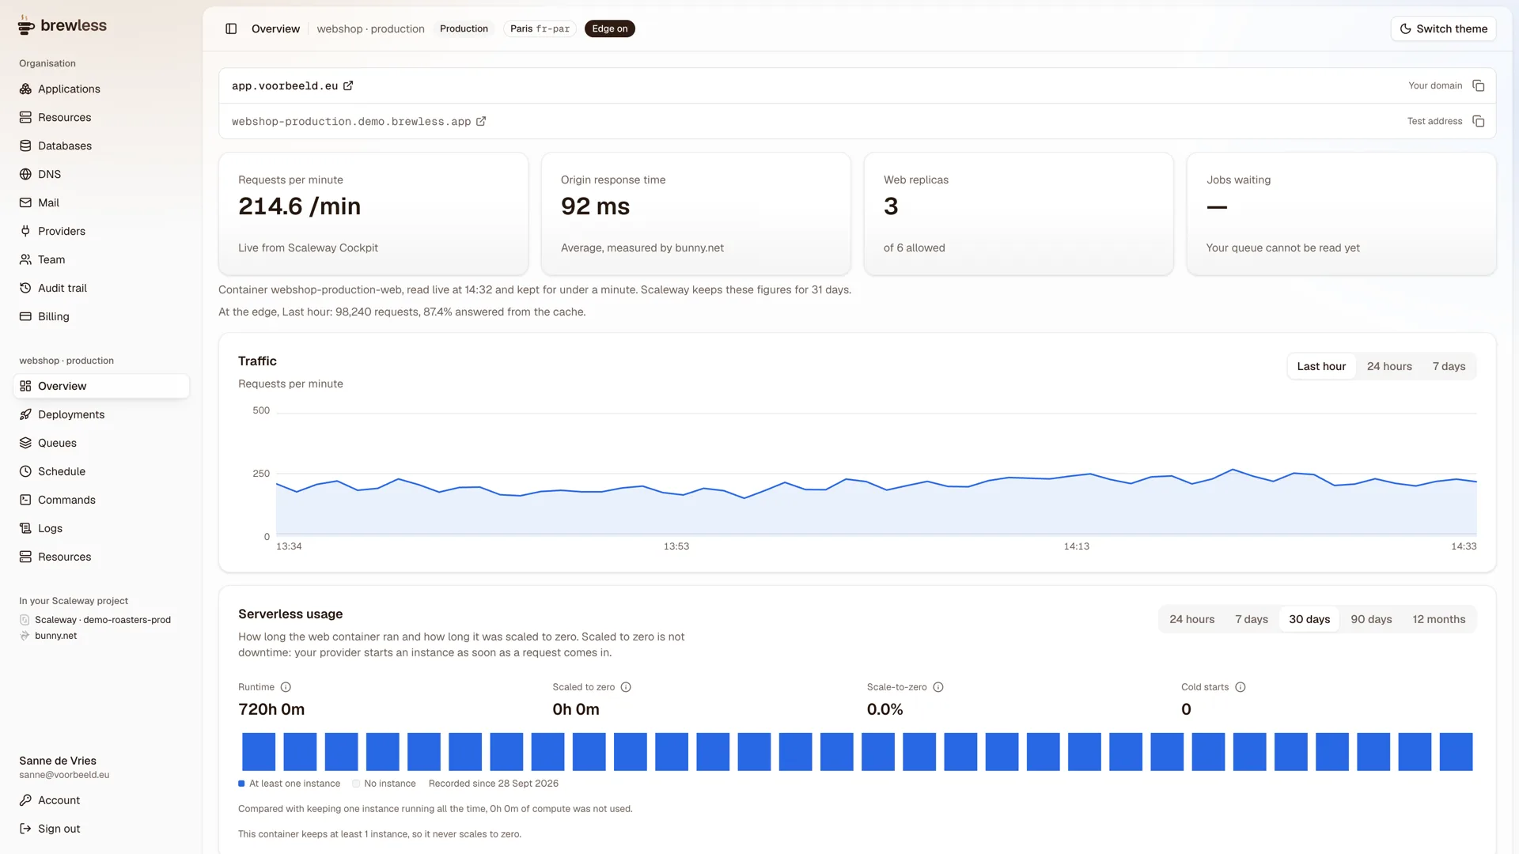The width and height of the screenshot is (1519, 854).
Task: Click the Paris fr-par region badge
Action: (540, 28)
